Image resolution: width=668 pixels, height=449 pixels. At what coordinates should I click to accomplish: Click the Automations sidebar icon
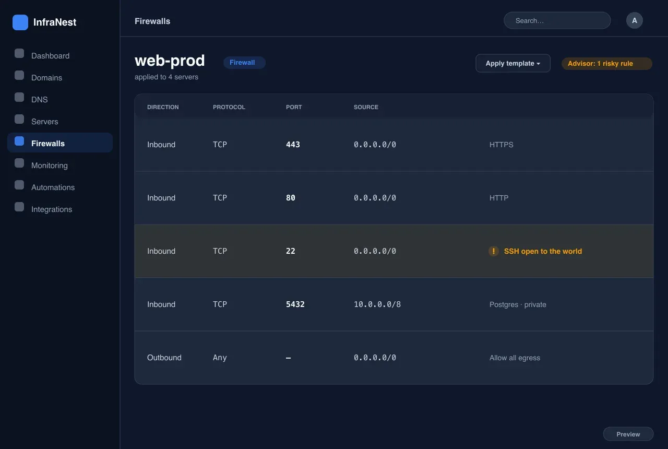pos(19,185)
